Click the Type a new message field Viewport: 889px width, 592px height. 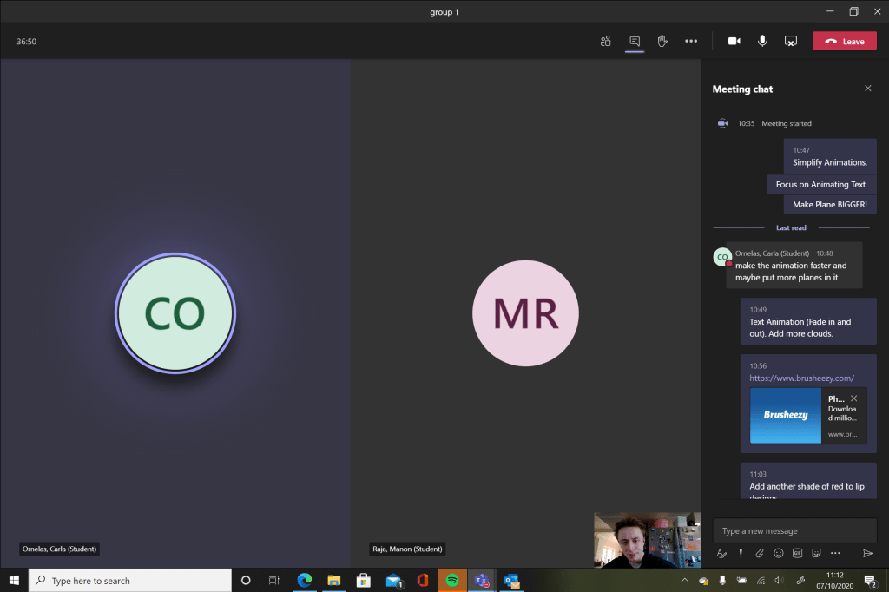click(x=794, y=530)
